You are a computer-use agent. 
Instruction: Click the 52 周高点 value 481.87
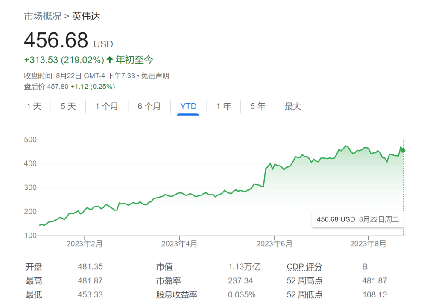374,281
